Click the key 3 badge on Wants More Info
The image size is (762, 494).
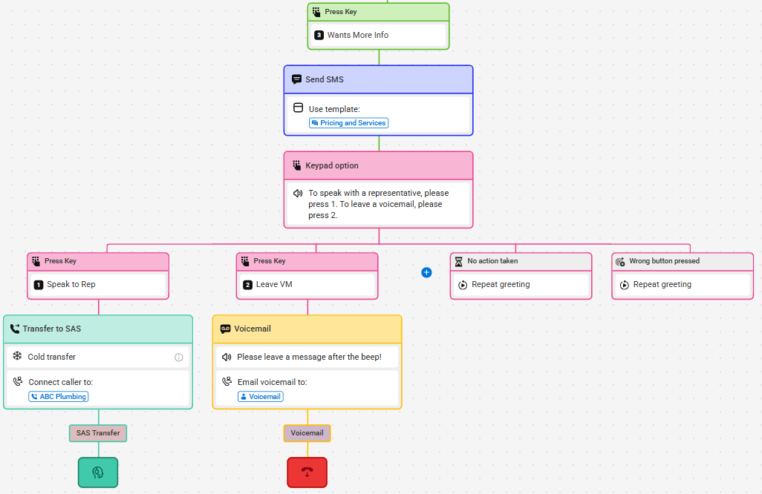(319, 35)
